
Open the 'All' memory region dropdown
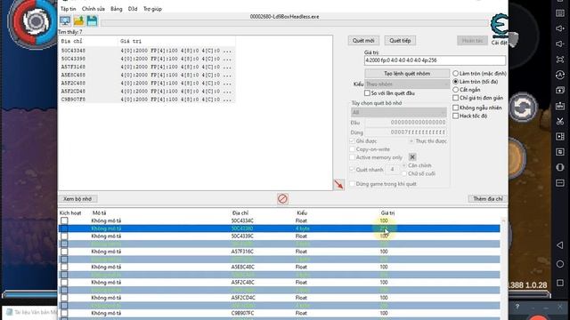tap(399, 113)
